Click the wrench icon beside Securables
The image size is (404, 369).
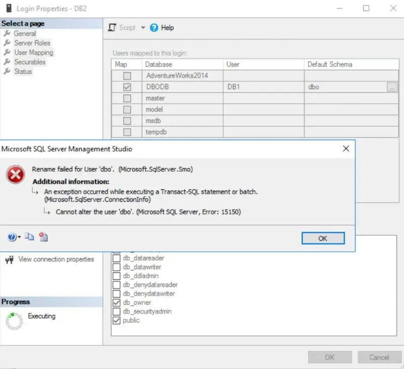[7, 62]
